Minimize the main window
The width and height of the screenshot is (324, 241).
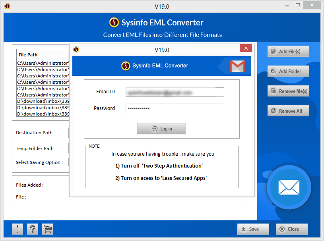click(x=287, y=6)
